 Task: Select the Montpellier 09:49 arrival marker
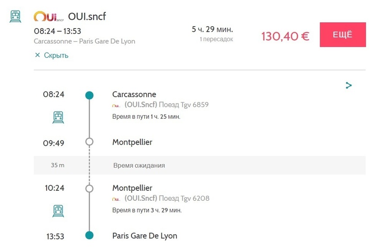click(89, 142)
